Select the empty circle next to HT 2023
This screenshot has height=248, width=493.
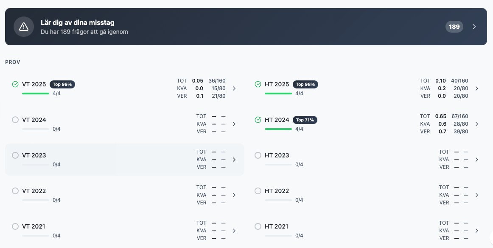pyautogui.click(x=258, y=155)
